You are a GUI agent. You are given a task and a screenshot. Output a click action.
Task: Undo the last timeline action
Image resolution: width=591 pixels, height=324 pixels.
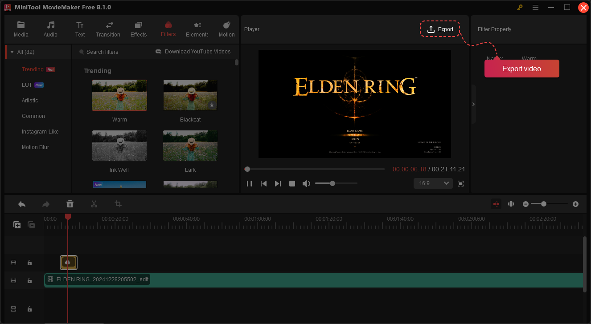22,204
